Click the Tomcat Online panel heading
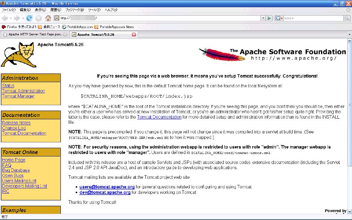The width and height of the screenshot is (352, 220). [x=31, y=152]
